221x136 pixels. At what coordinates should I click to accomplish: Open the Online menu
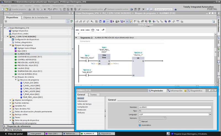click(37, 6)
